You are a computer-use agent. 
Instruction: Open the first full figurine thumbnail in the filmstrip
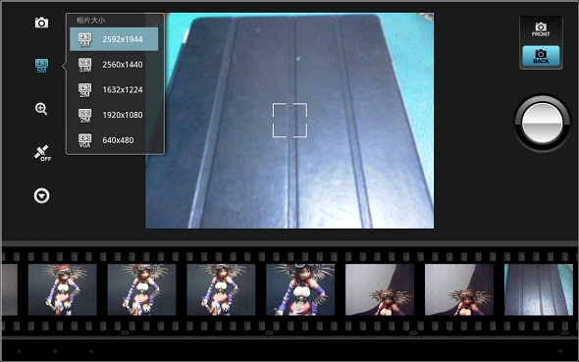[x=63, y=289]
